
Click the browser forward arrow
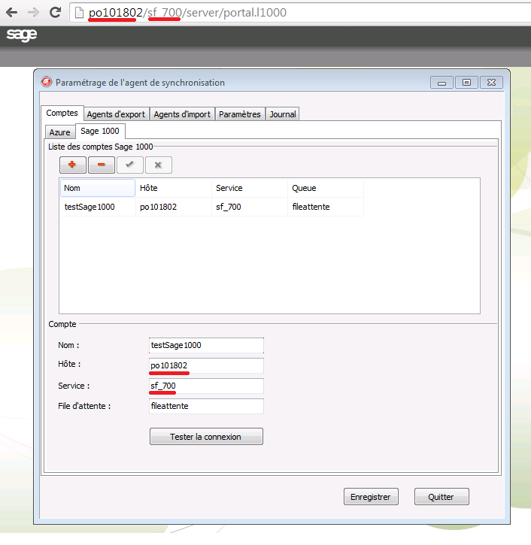coord(33,13)
